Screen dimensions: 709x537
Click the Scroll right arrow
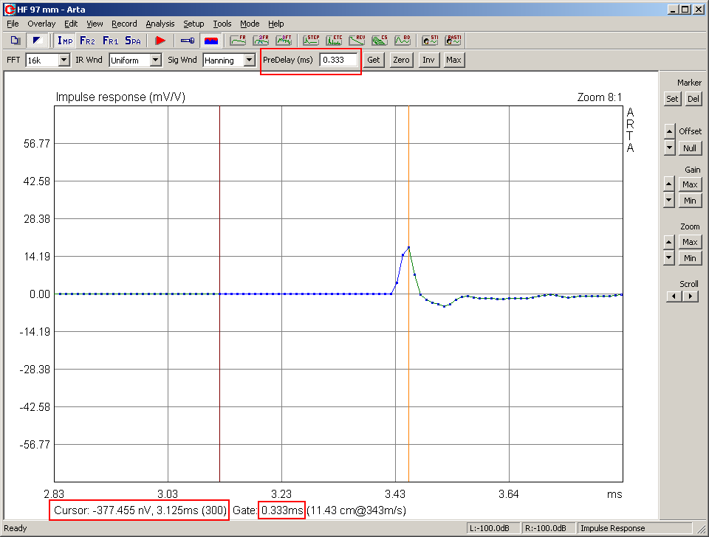pos(691,297)
